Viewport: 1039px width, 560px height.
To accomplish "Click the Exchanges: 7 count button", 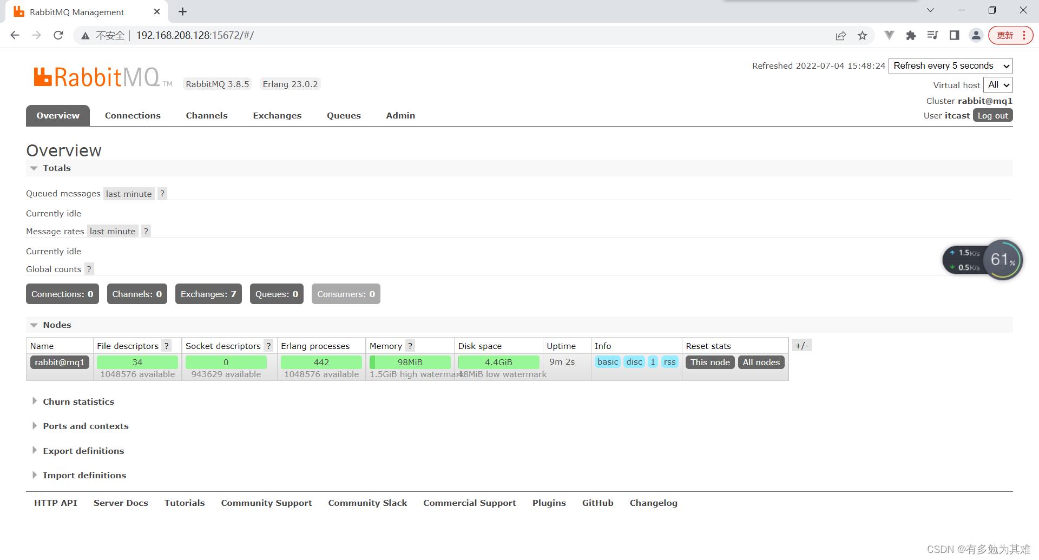I will click(208, 294).
